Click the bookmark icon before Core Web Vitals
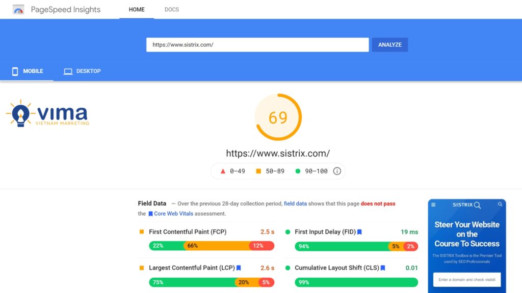Screen dimensions: 522x293 tap(150, 214)
